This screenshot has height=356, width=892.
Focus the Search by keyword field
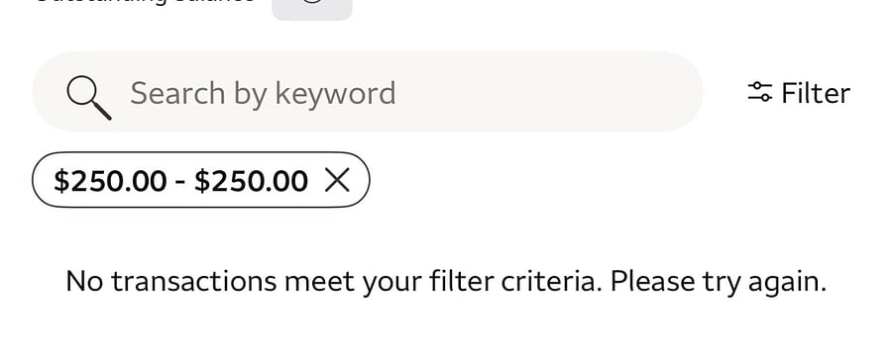(x=368, y=91)
